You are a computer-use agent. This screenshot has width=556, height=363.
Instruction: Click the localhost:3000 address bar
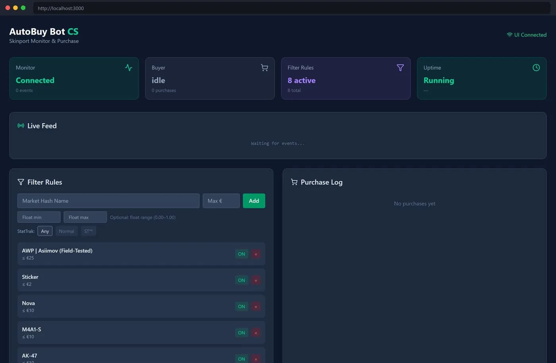[x=292, y=8]
